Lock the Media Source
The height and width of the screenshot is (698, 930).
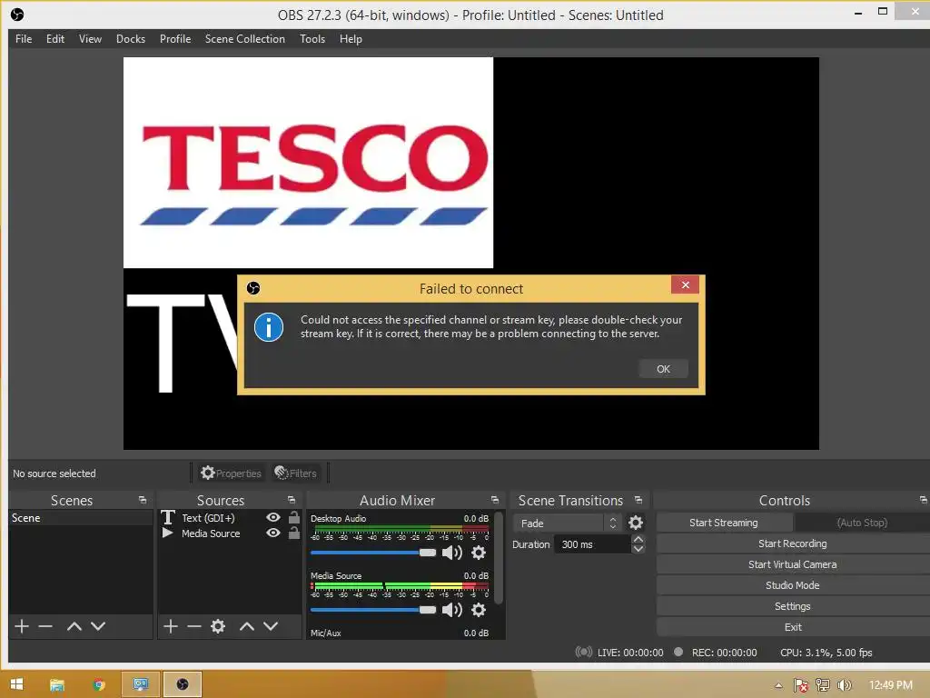click(x=293, y=533)
